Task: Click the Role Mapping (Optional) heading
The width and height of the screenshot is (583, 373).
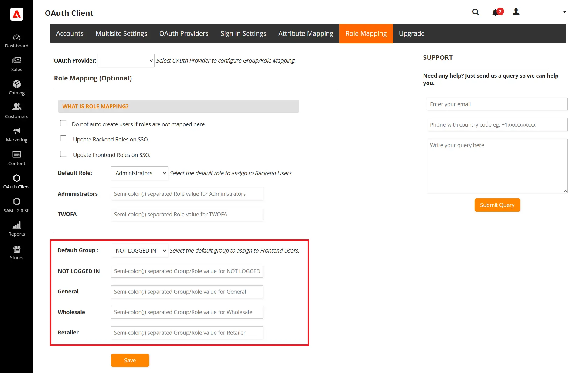Action: (93, 78)
